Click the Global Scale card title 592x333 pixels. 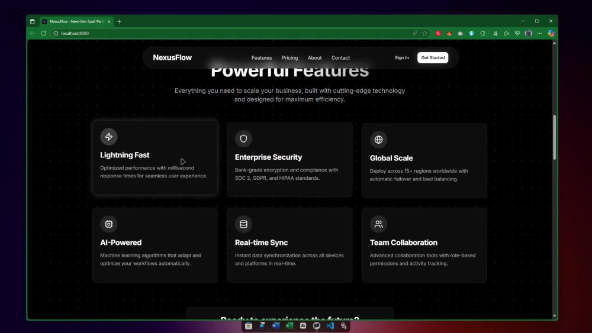pyautogui.click(x=391, y=158)
